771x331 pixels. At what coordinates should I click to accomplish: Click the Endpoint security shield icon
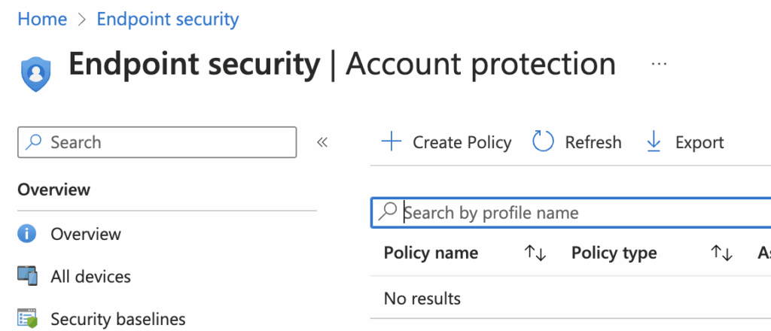point(35,73)
